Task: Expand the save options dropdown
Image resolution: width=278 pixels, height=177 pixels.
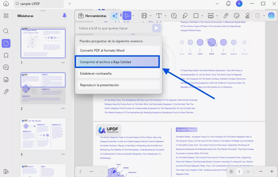Action: 264,16
